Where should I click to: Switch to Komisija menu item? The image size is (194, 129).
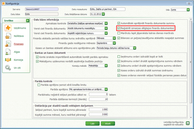18,60
